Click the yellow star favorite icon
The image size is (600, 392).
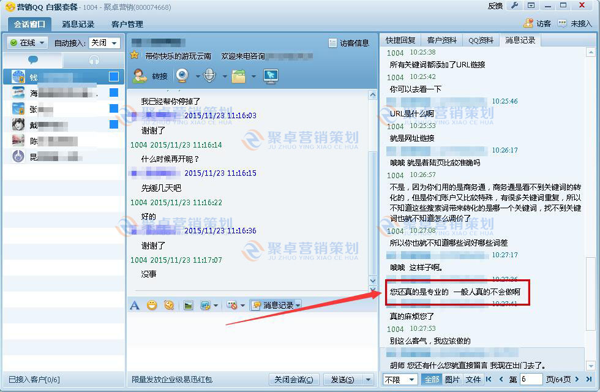[x=134, y=55]
